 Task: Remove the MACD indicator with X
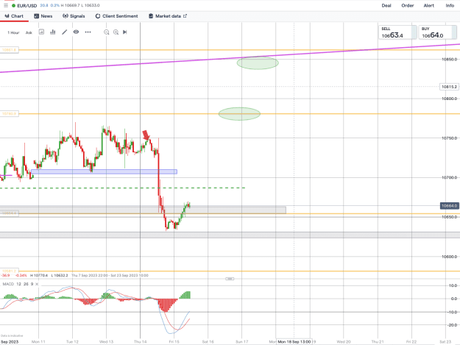(37, 284)
